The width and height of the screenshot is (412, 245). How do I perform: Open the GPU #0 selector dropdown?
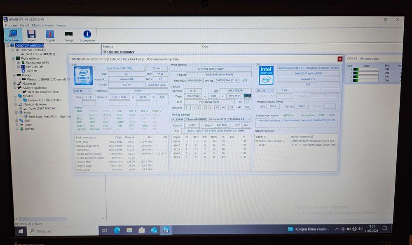265,90
